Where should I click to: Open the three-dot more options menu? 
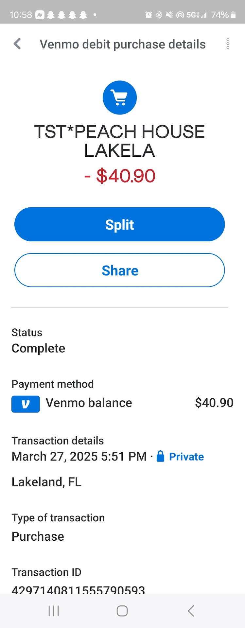[x=228, y=44]
